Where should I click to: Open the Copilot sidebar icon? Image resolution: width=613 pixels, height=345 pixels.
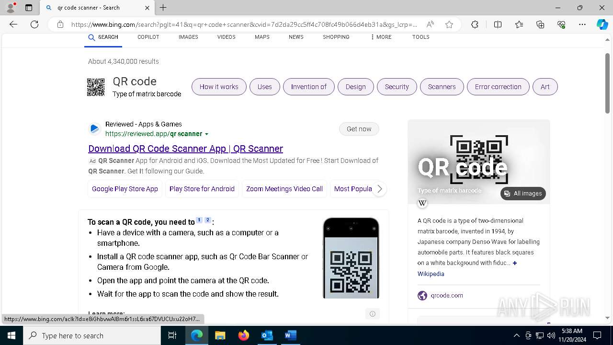click(602, 24)
